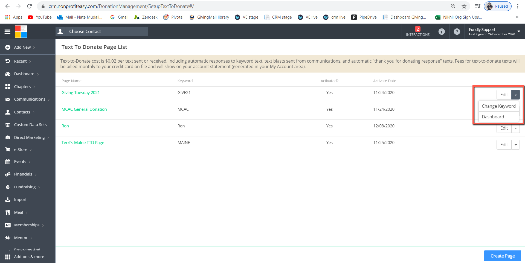Click Edit button in the Ron row
The width and height of the screenshot is (525, 263).
click(504, 128)
